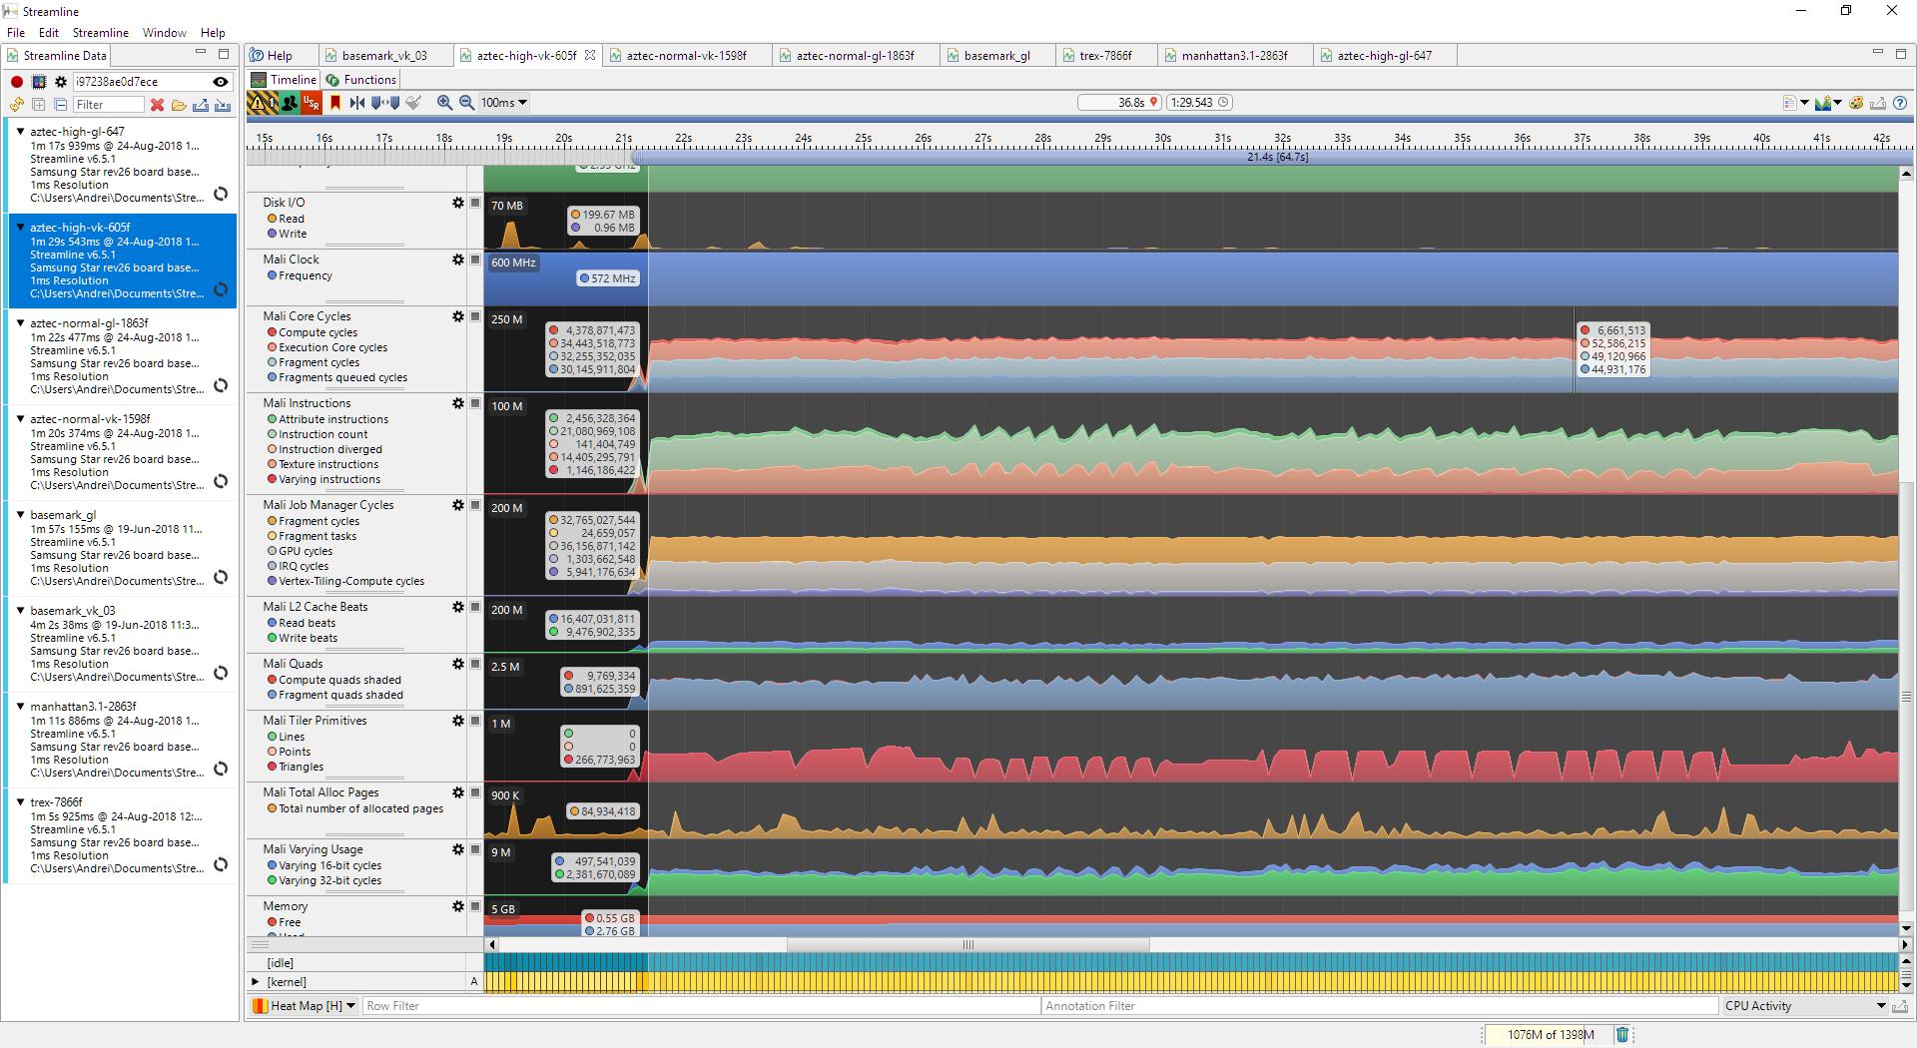Delete selected capture with red X
This screenshot has height=1048, width=1917.
click(157, 105)
